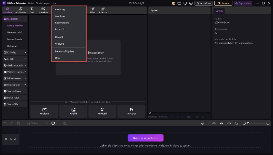Collapse the Mediathek section
This screenshot has height=155, width=273.
25,19
